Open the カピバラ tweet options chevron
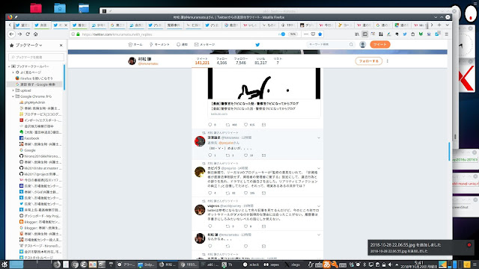The image size is (479, 269). (319, 168)
